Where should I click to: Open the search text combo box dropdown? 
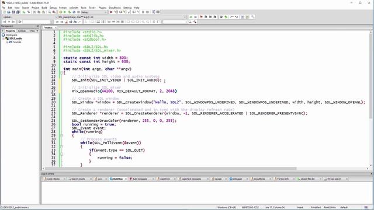coord(51,22)
